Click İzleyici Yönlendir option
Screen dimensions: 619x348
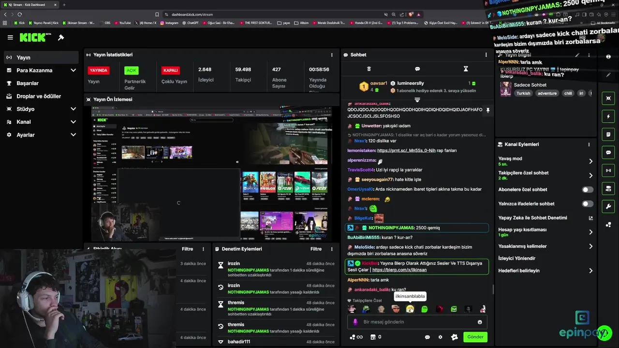click(x=517, y=258)
